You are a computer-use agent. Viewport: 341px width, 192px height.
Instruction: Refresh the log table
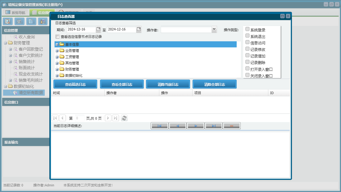point(124,118)
